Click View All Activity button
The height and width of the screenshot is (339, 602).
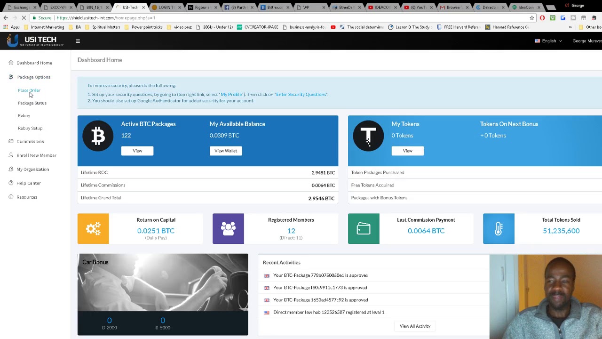(415, 326)
